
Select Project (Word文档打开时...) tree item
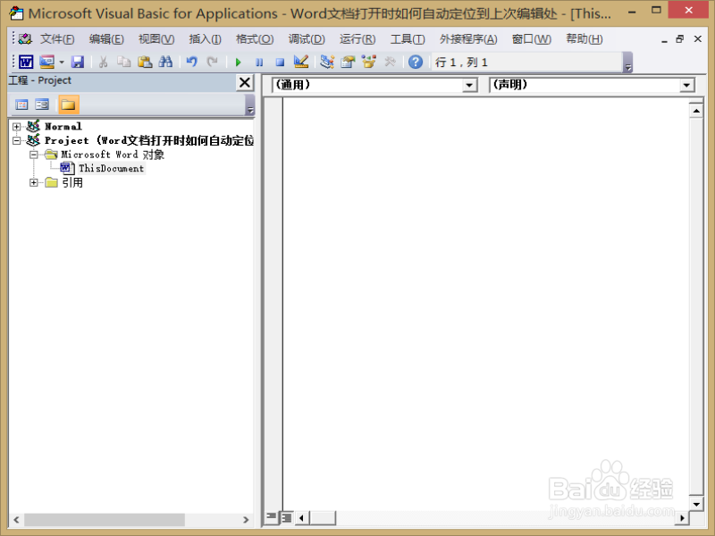(x=148, y=140)
